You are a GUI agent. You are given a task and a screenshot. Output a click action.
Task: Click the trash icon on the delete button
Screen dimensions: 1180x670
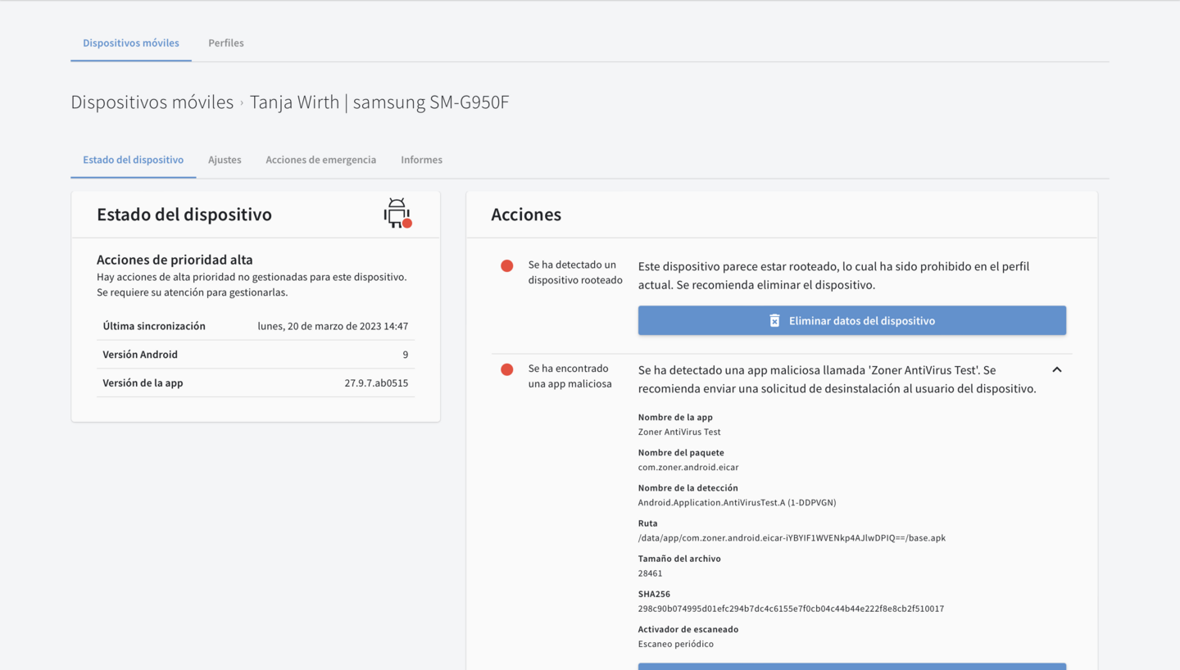click(x=774, y=320)
